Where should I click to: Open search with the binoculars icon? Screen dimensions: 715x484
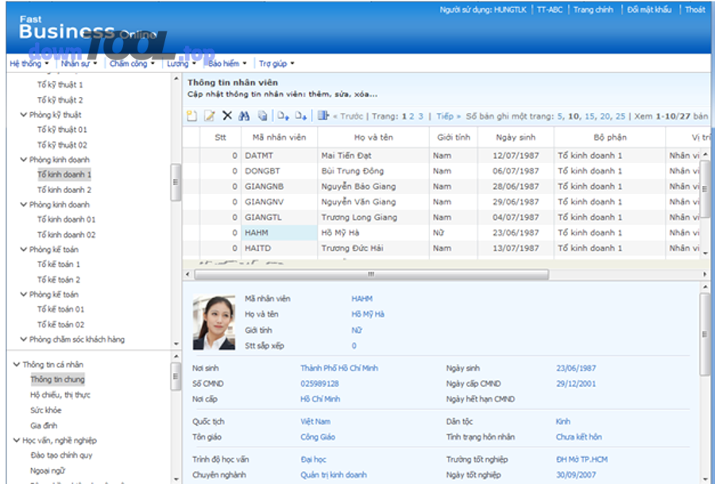pyautogui.click(x=245, y=116)
